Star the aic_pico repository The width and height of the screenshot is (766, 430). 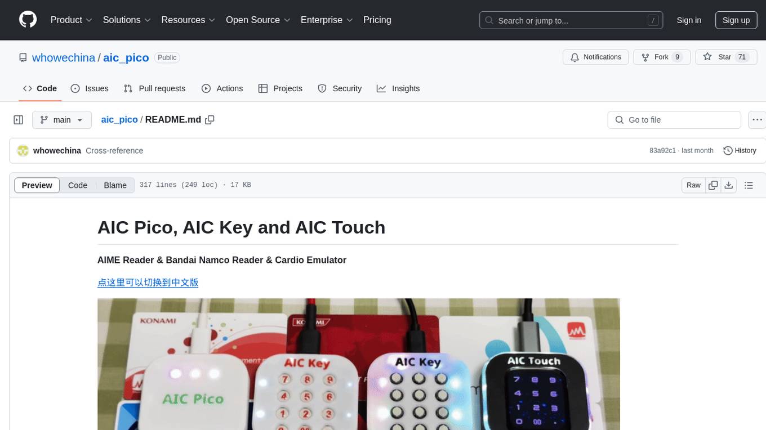(x=725, y=57)
